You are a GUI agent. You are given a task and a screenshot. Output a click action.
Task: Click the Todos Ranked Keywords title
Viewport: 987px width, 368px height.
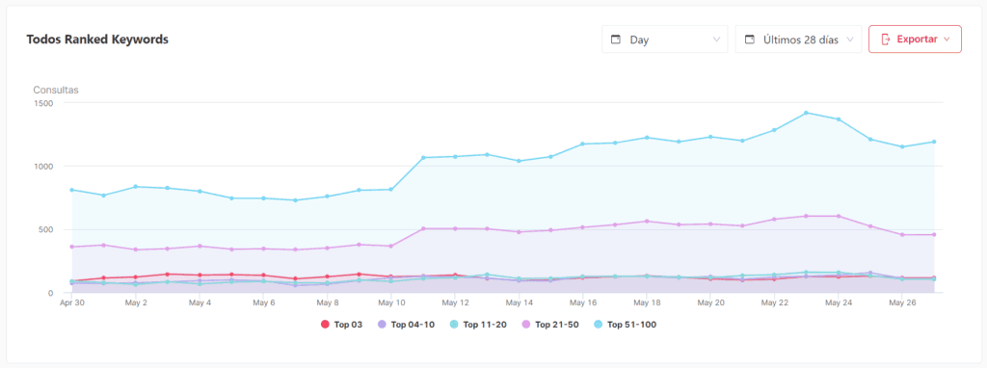pos(97,39)
